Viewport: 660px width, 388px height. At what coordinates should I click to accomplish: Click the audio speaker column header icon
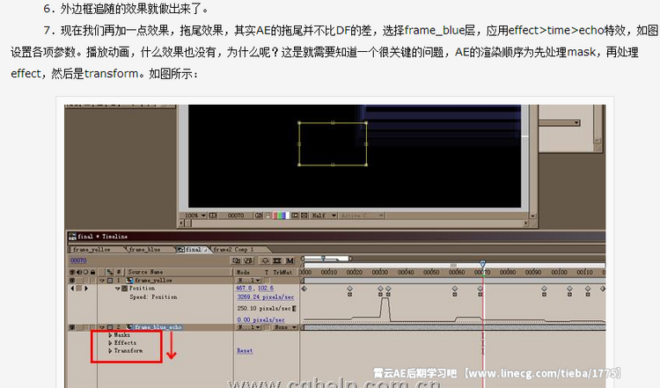(79, 272)
